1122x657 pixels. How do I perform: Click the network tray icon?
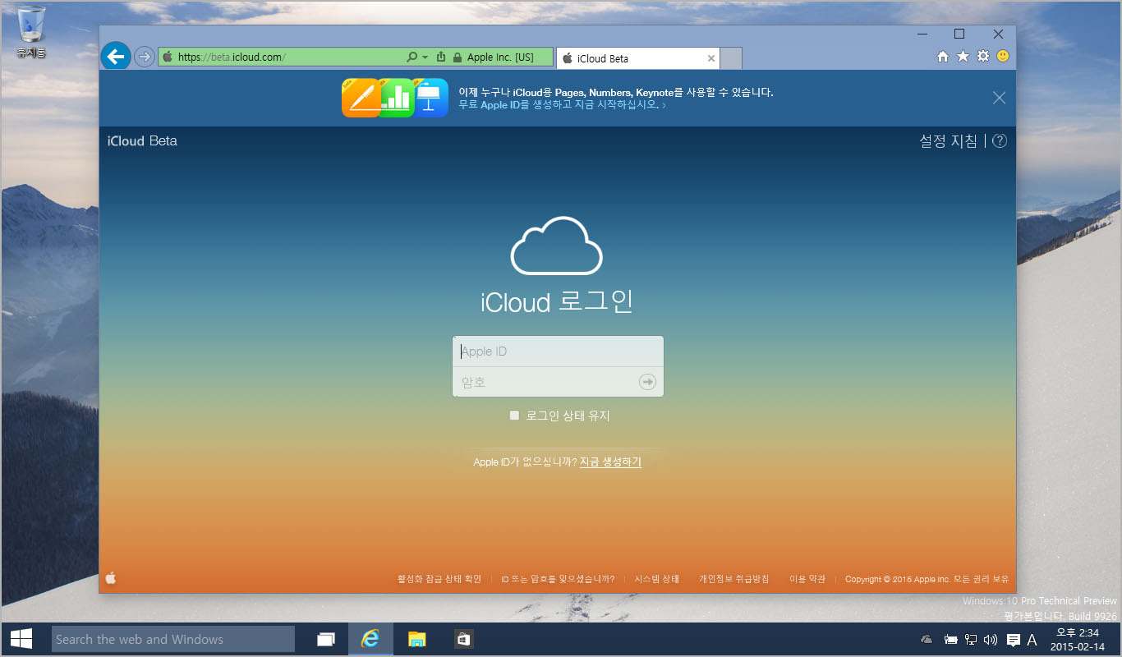pyautogui.click(x=971, y=640)
